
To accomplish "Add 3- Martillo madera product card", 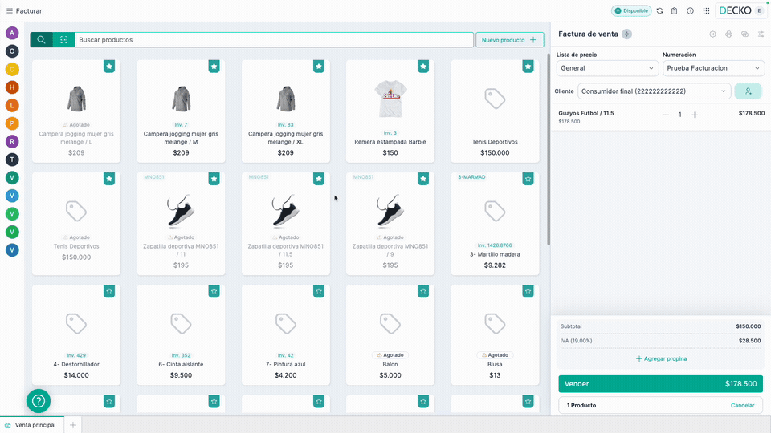I will point(495,224).
